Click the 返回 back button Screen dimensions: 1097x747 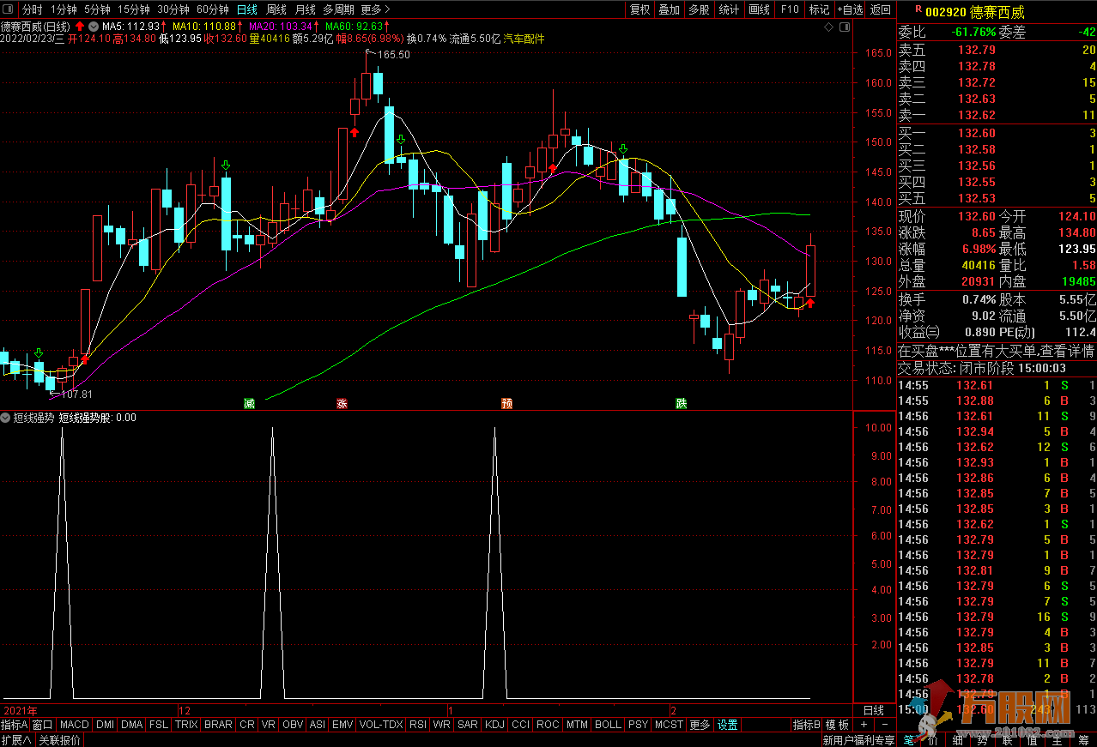pos(881,9)
